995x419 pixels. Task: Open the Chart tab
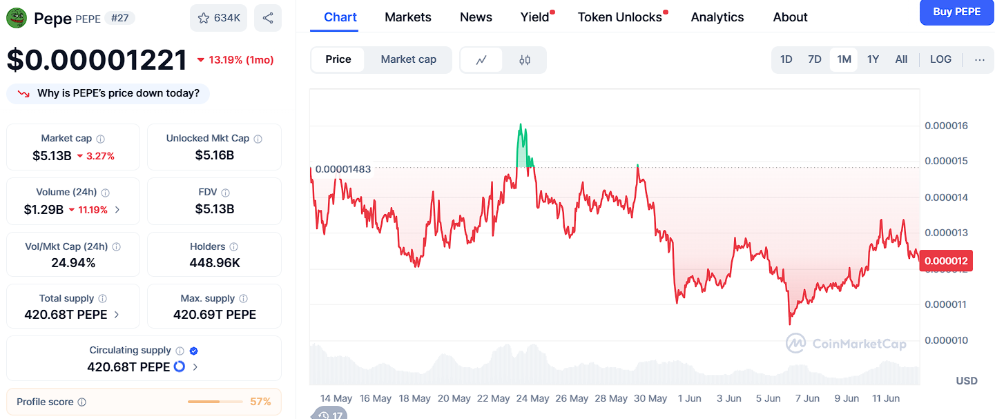click(x=340, y=17)
